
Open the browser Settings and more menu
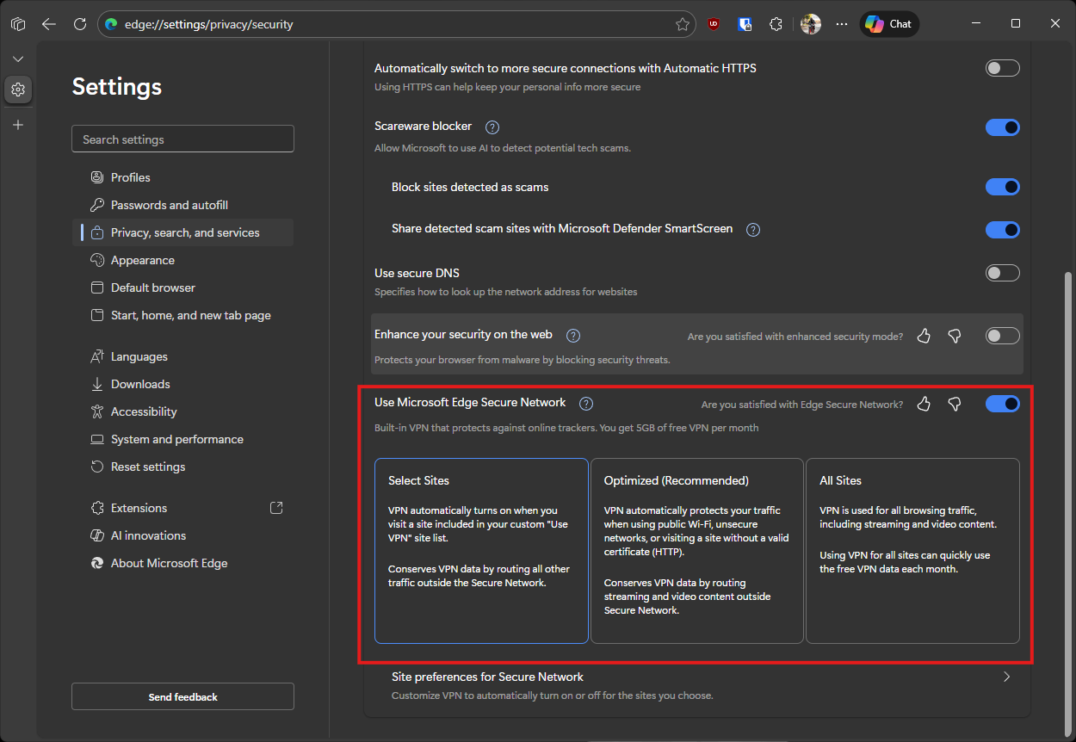click(x=842, y=24)
